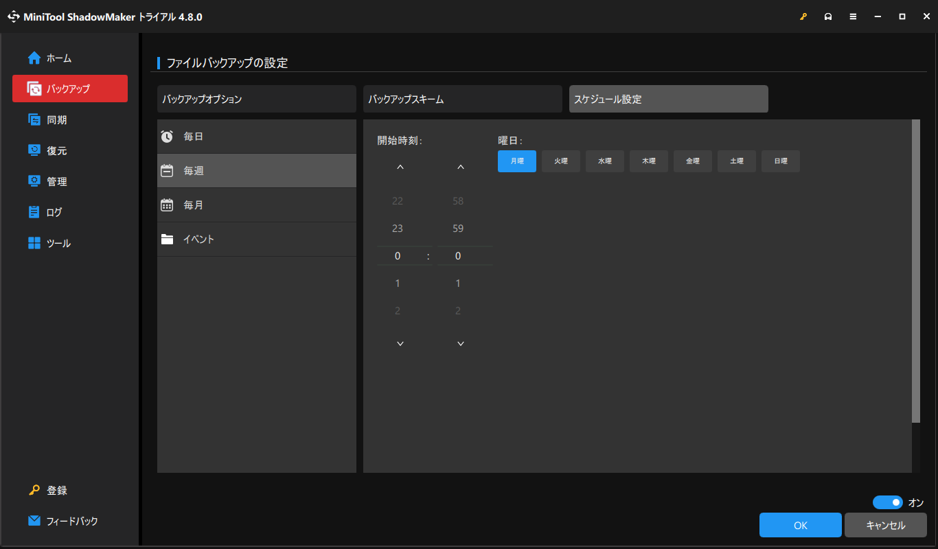Image resolution: width=938 pixels, height=549 pixels.
Task: Open the バックアップオプション tab
Action: [256, 99]
